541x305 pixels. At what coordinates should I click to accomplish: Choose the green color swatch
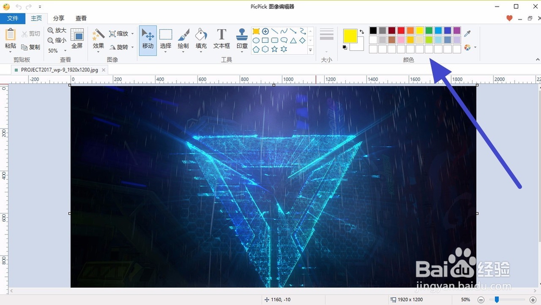tap(429, 30)
